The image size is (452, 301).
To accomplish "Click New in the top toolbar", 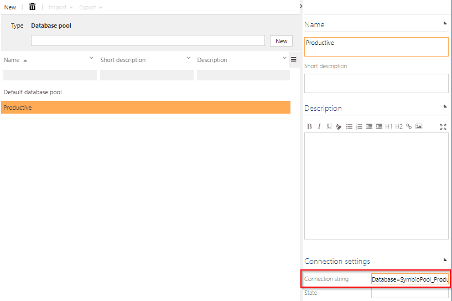I will click(x=10, y=7).
